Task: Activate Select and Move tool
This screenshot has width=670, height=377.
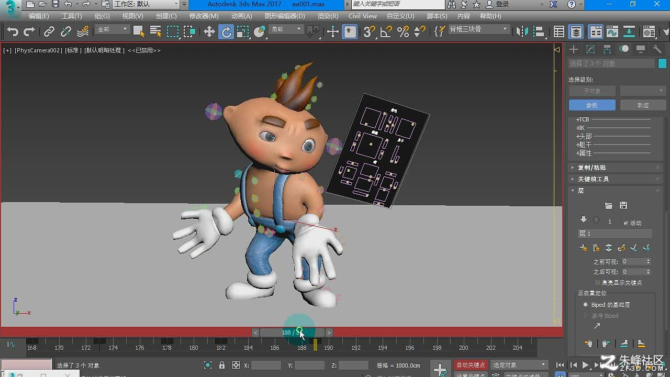Action: click(209, 32)
